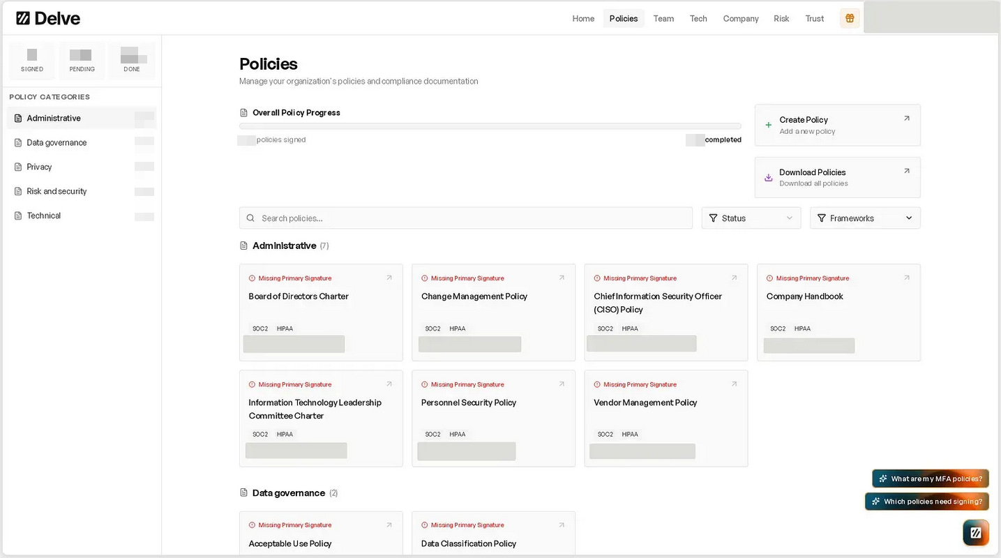The image size is (1001, 558).
Task: Click the download icon on Download Policies
Action: 769,177
